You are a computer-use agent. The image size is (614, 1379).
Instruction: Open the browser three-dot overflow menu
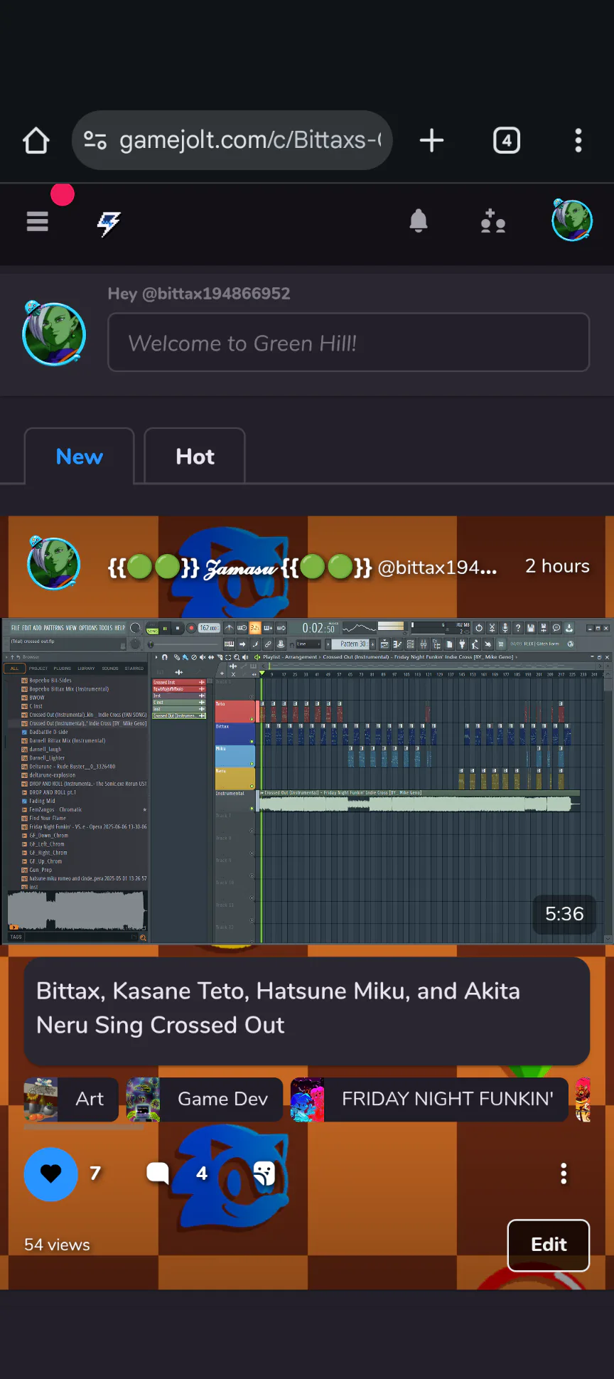(x=578, y=140)
